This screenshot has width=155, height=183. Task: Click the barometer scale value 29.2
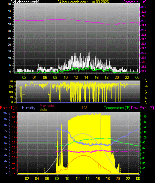tap(144, 53)
